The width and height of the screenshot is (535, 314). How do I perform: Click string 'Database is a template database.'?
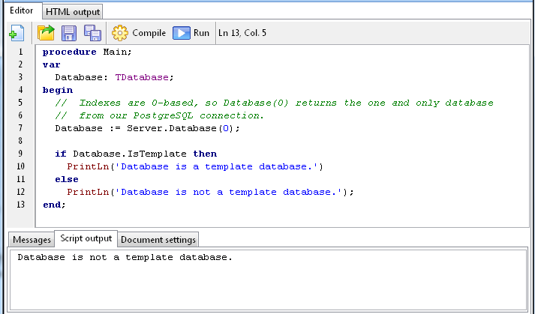pos(217,166)
